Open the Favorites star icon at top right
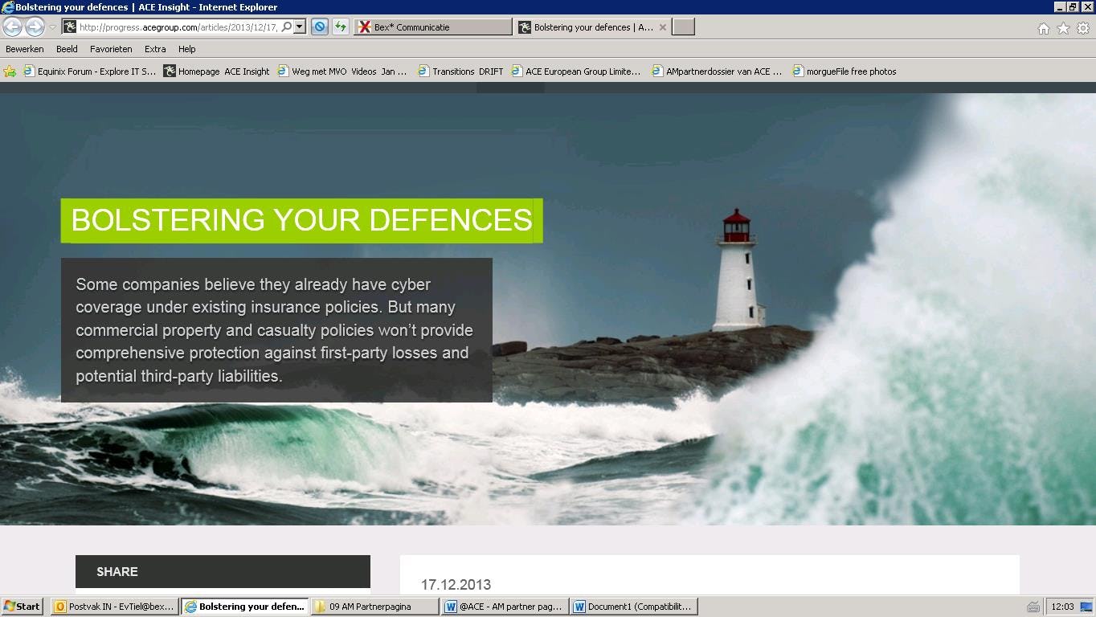 pyautogui.click(x=1063, y=28)
